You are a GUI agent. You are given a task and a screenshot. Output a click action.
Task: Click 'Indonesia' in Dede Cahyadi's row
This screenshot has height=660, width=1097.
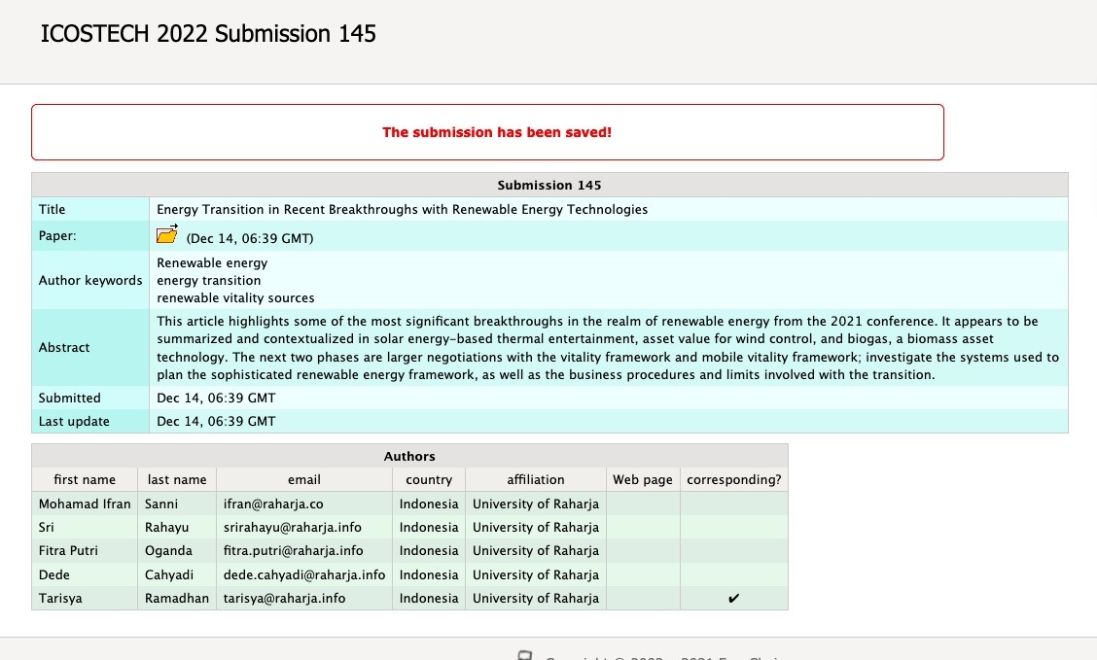pyautogui.click(x=429, y=574)
